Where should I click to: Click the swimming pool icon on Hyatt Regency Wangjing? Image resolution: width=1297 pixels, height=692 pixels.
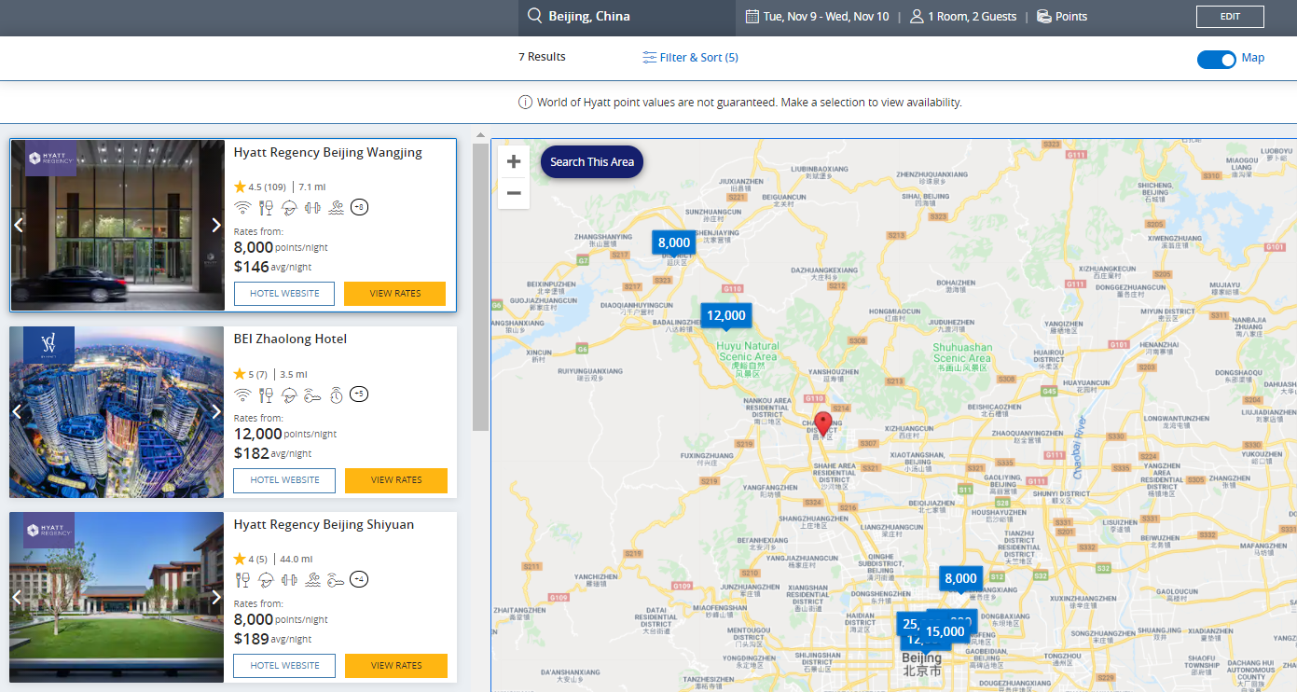336,207
